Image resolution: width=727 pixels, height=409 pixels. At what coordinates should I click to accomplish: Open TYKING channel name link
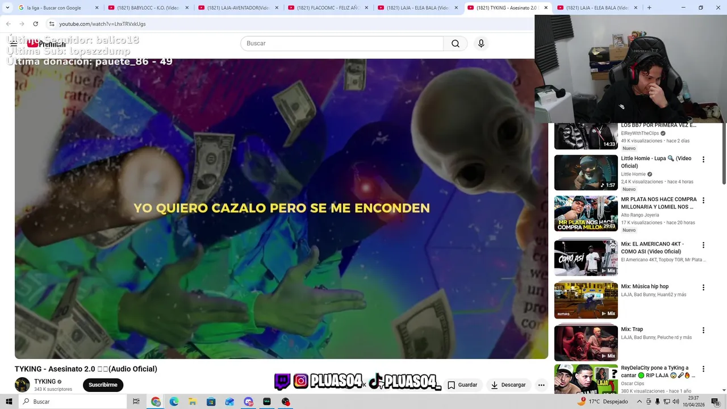point(45,382)
